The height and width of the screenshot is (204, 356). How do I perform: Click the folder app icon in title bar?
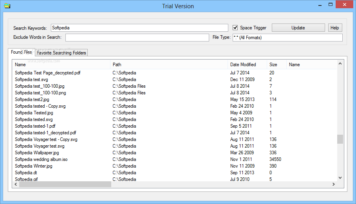click(7, 5)
